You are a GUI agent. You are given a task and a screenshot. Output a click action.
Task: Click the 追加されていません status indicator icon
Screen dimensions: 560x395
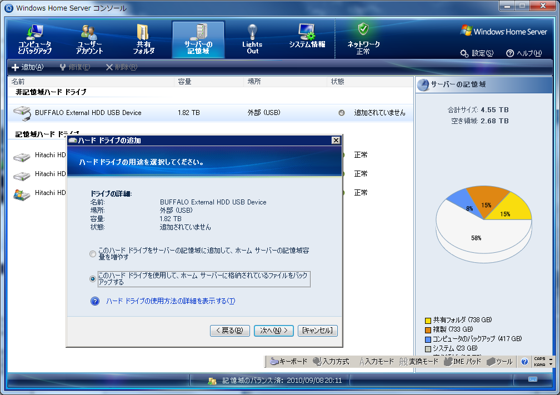[x=342, y=113]
